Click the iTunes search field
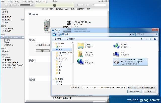The image size is (161, 103). click(99, 5)
